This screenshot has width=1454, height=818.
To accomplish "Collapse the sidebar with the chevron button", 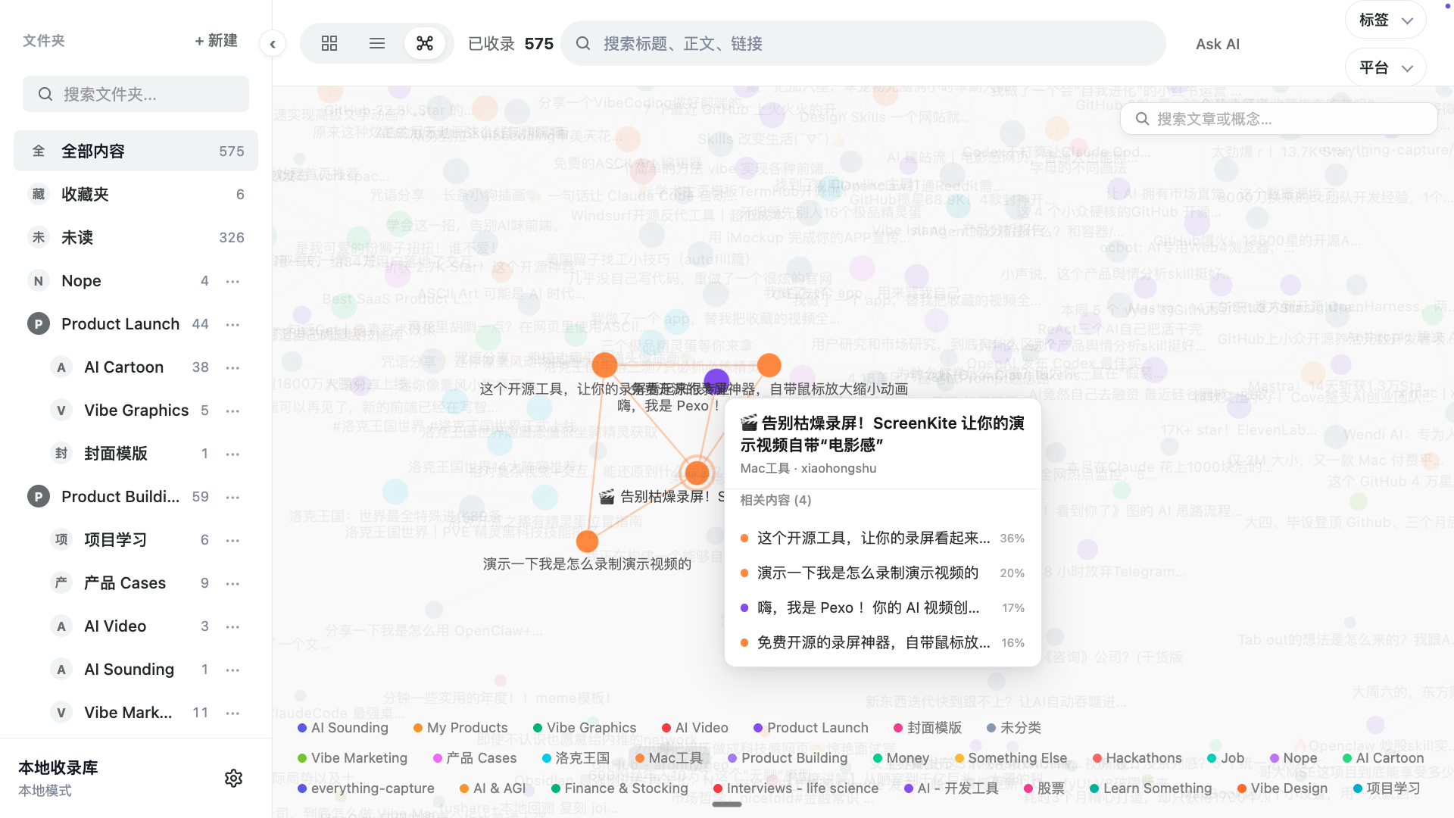I will click(273, 44).
